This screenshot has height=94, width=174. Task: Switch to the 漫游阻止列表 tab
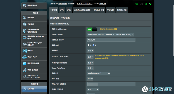tap(122, 10)
